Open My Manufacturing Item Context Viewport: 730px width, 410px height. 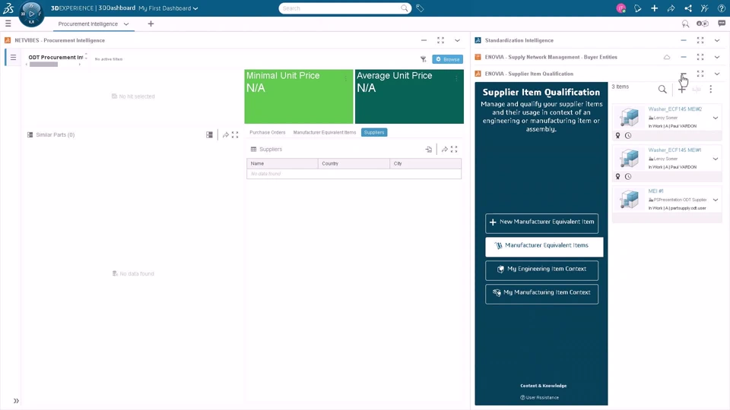(x=541, y=293)
